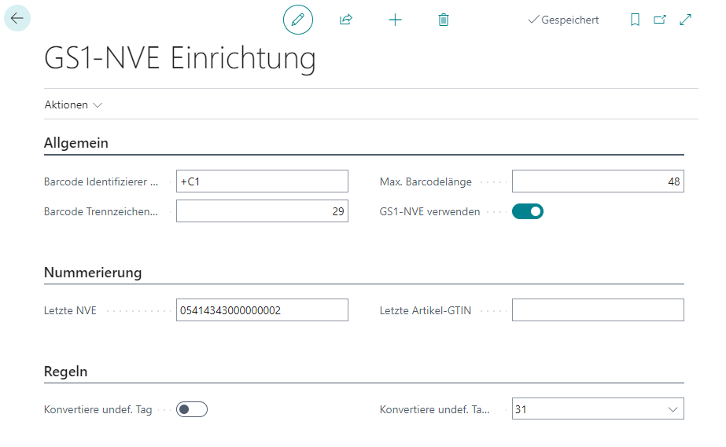Click the Barcode Identifizierer field
Viewport: 726px width, 447px height.
pos(262,181)
